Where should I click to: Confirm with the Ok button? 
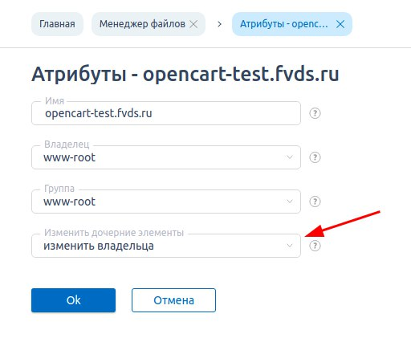(x=73, y=300)
